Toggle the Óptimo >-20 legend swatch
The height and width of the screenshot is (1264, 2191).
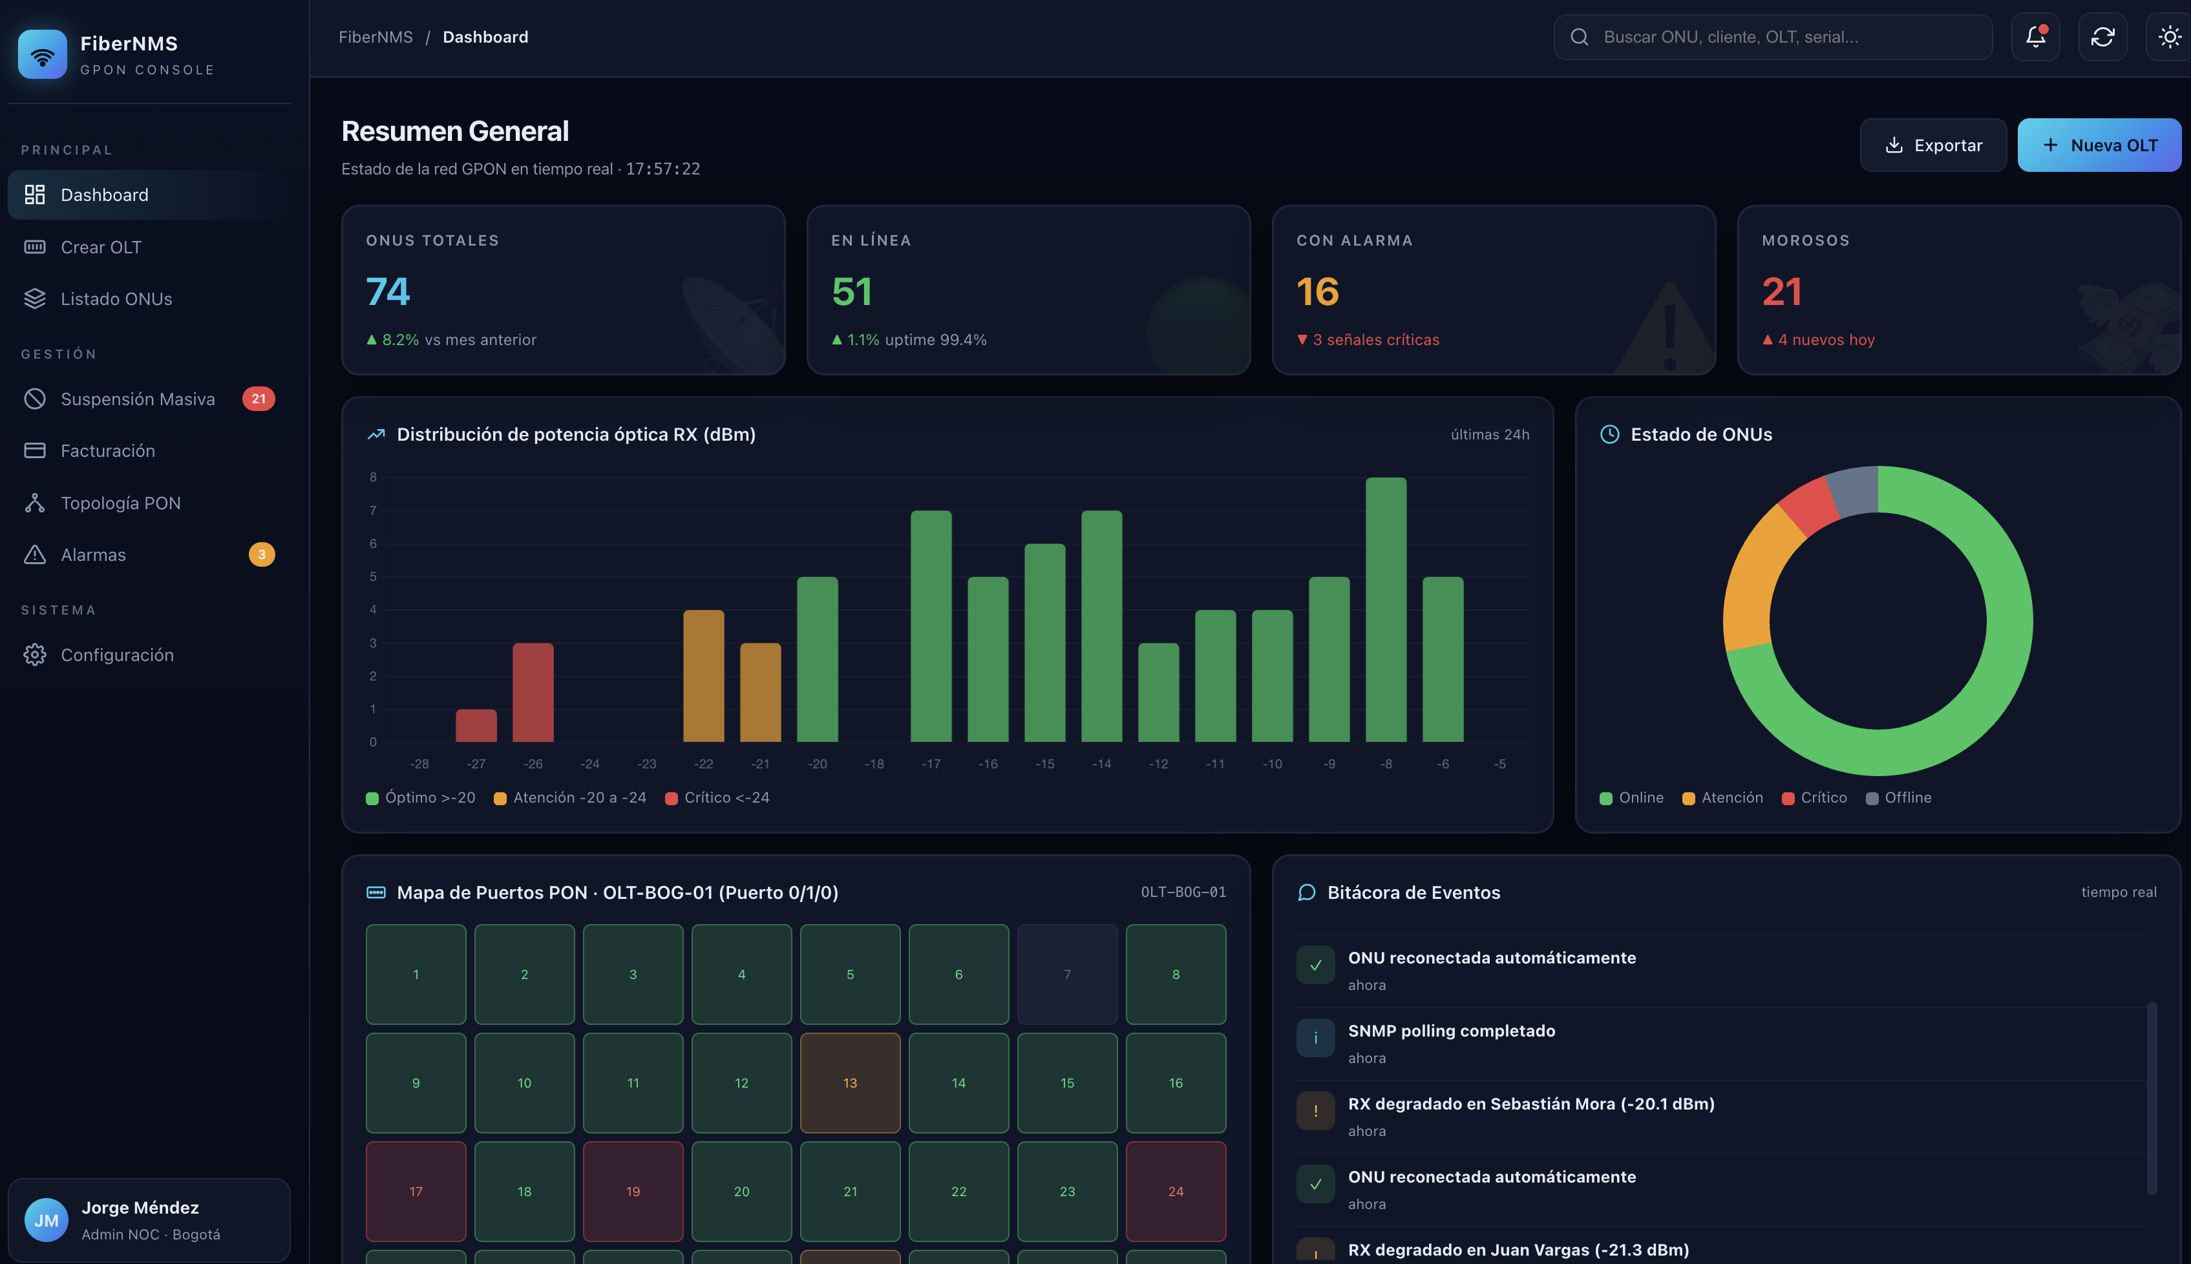tap(372, 798)
